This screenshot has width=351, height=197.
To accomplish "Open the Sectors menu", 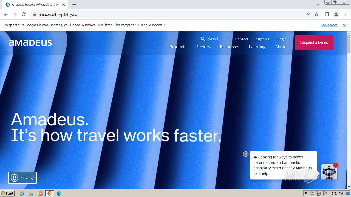I will point(203,47).
